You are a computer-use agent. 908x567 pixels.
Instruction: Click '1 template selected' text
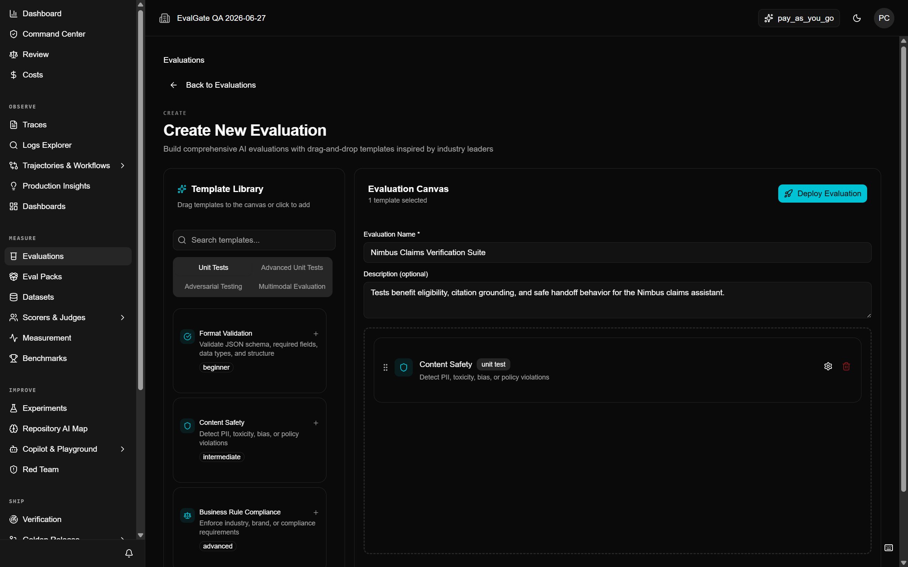pos(398,200)
